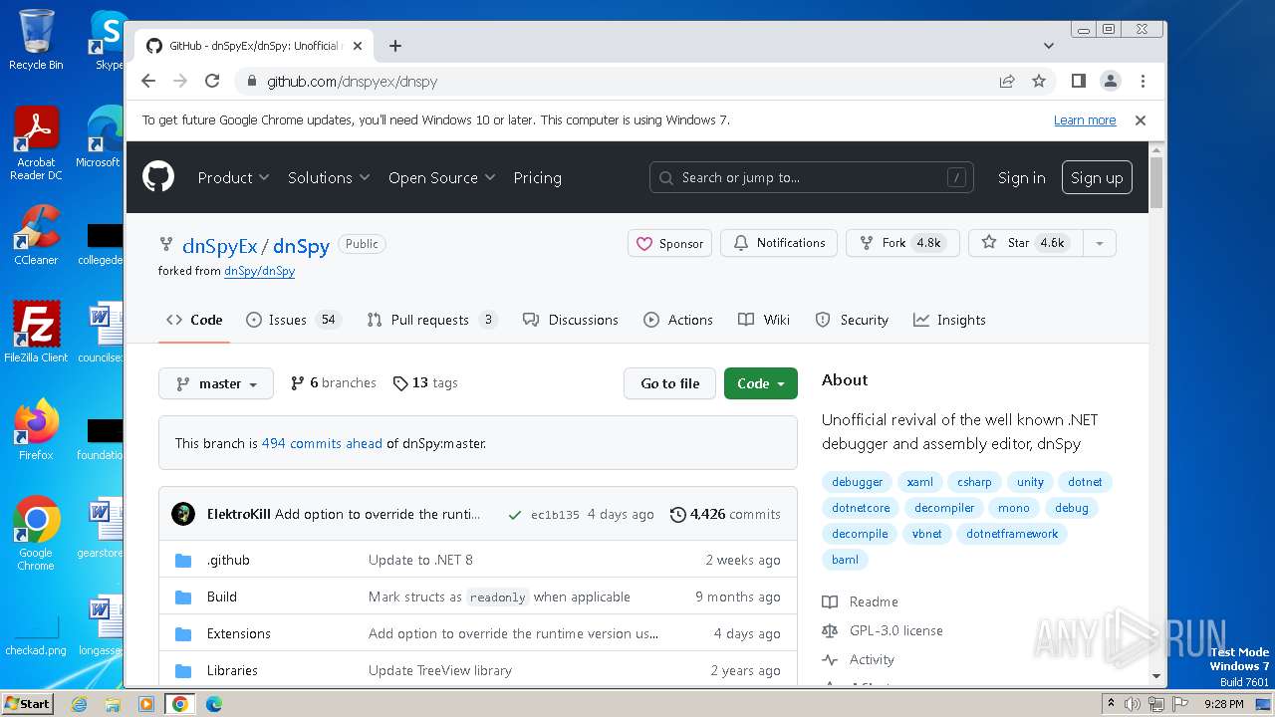Open the Chrome side panel icon
1275x717 pixels.
pos(1078,82)
